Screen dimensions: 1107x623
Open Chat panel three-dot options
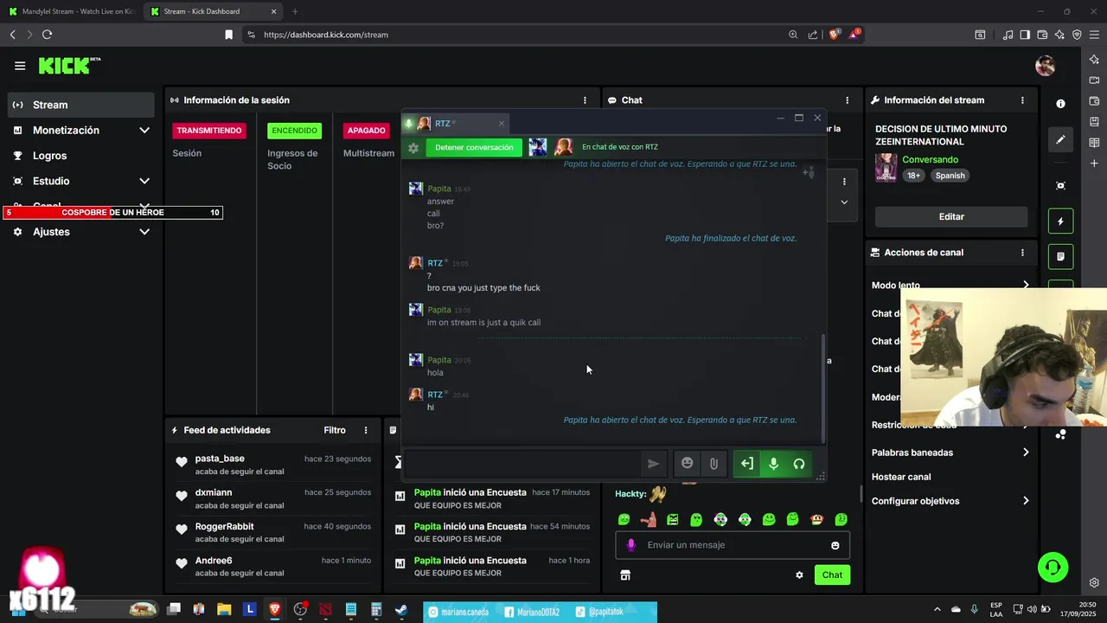tap(847, 100)
